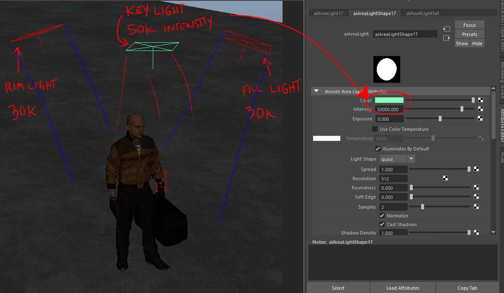Click the Roundness map checker icon

pos(476,188)
